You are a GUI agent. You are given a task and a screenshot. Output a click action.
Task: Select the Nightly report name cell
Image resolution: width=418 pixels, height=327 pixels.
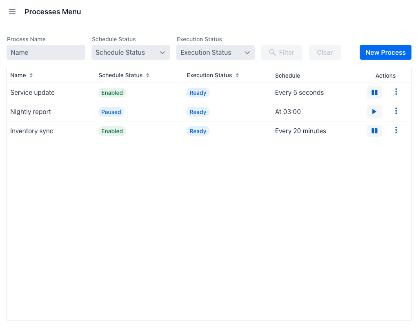[30, 112]
